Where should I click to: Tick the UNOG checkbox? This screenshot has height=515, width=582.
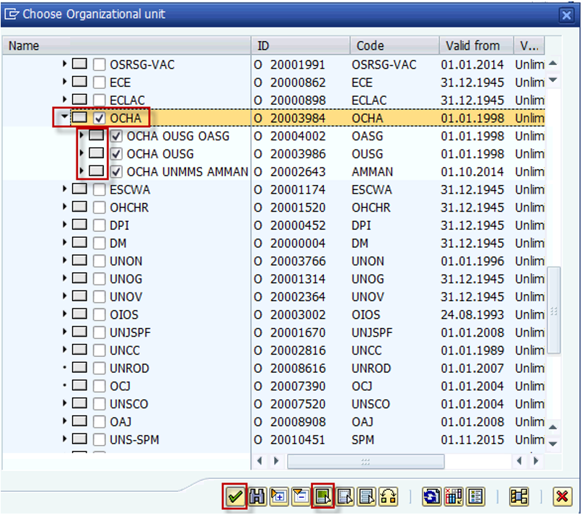(x=99, y=279)
